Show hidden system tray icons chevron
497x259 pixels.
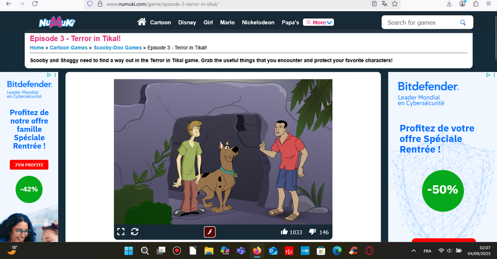coord(414,251)
